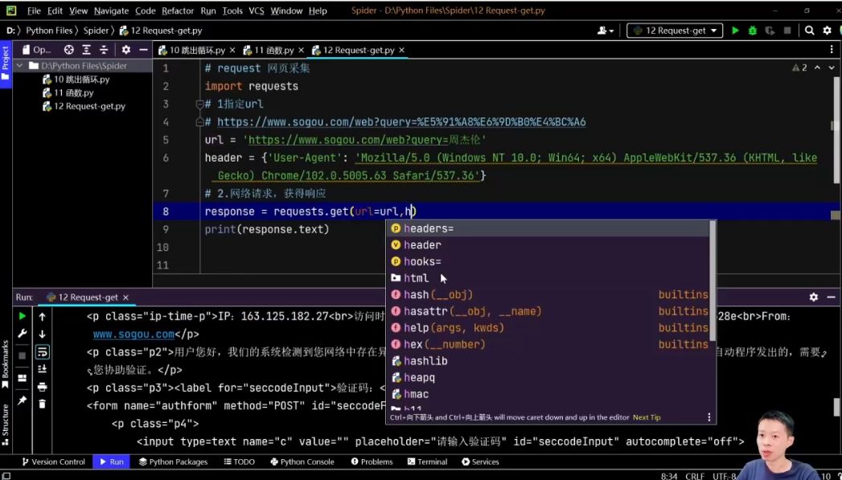Screen dimensions: 842x480
Task: Open the Refactor menu
Action: (x=178, y=10)
